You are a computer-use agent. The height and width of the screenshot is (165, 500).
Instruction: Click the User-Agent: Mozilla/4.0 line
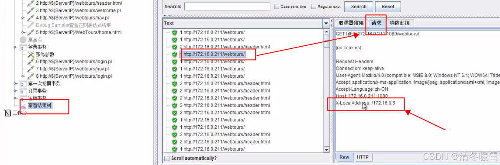418,75
